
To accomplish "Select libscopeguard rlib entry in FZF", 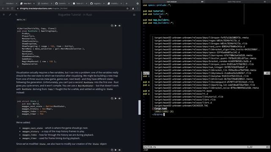I will pyautogui.click(x=204, y=82).
